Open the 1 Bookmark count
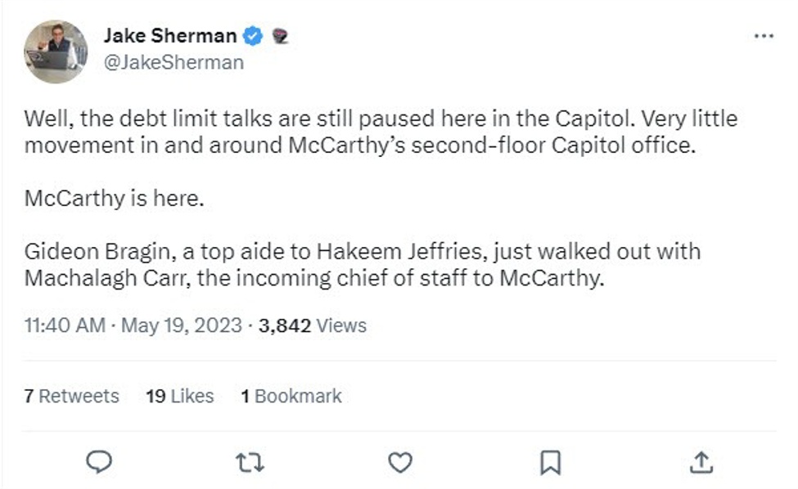 point(291,396)
